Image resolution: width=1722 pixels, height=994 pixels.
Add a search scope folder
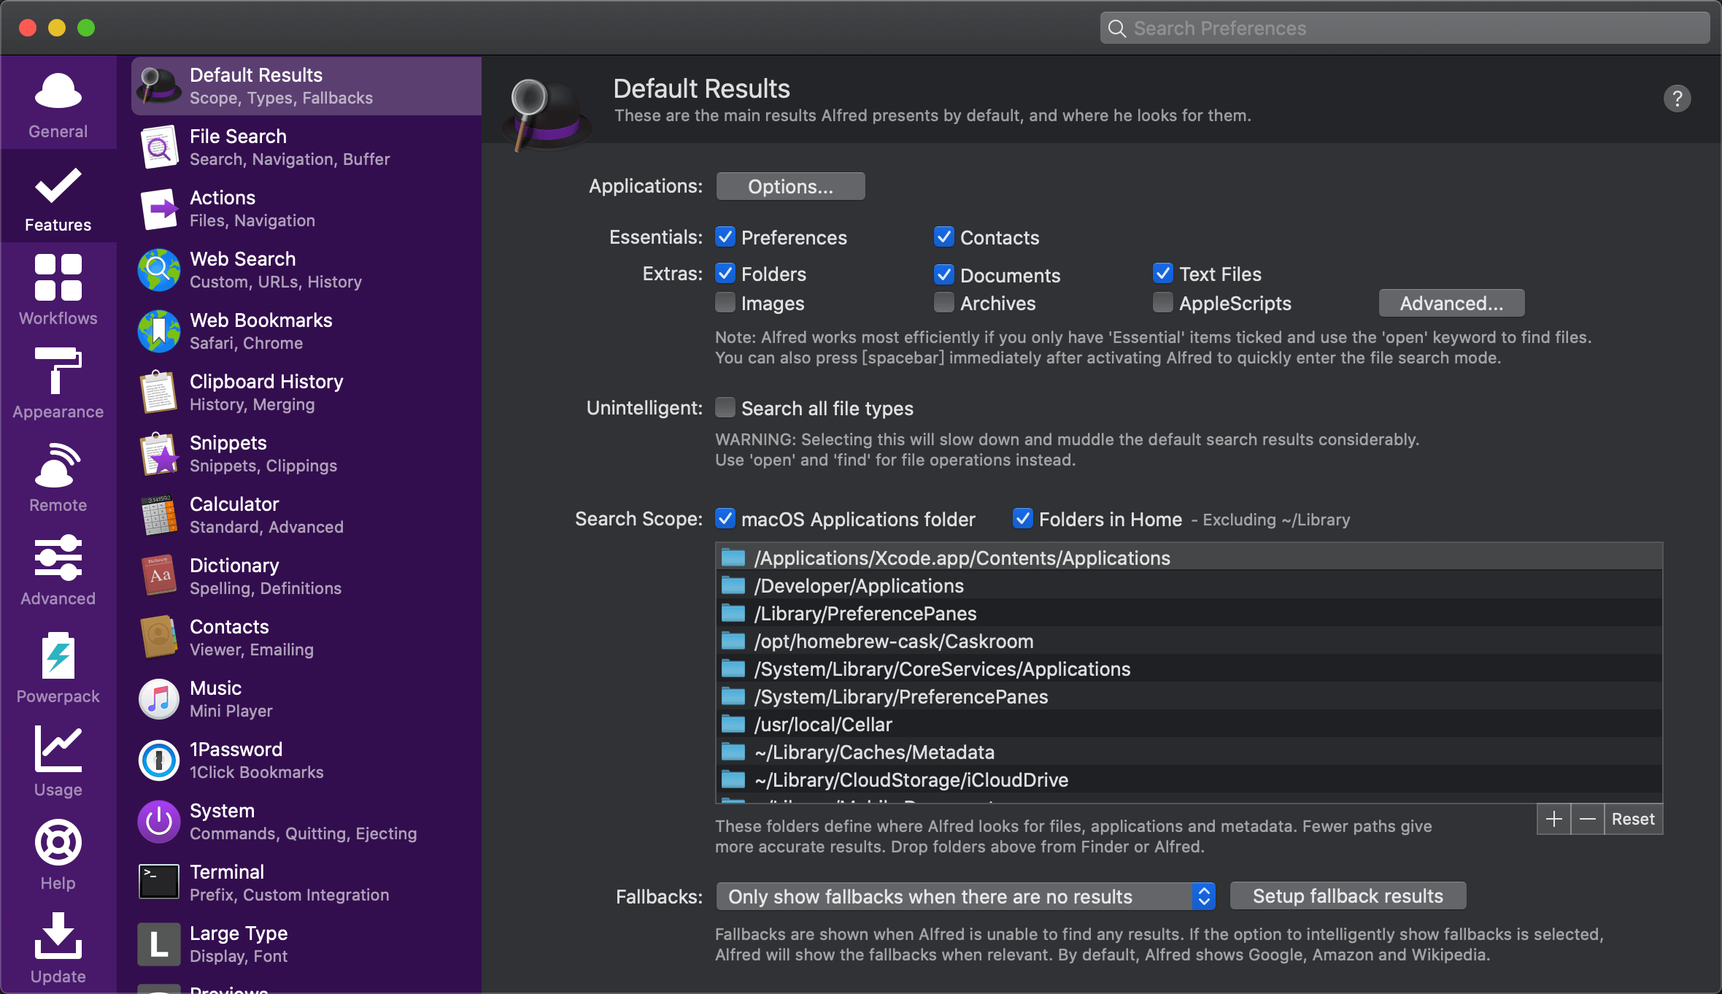[1554, 819]
